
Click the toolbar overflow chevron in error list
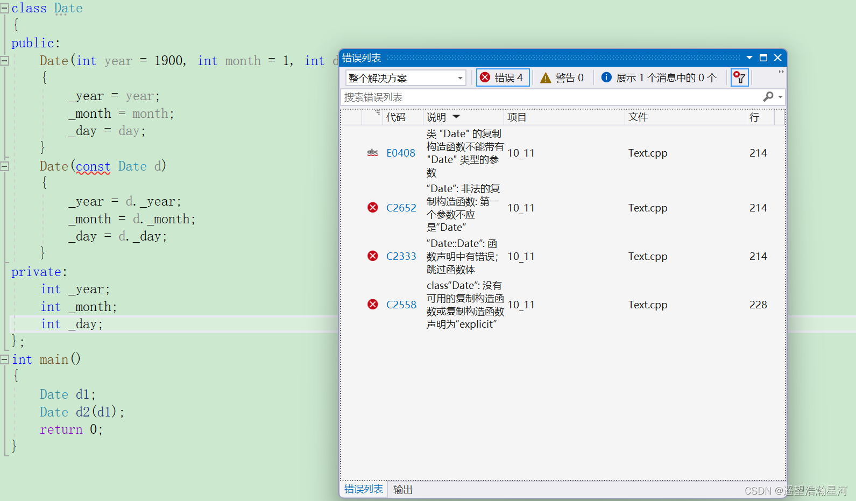point(781,72)
